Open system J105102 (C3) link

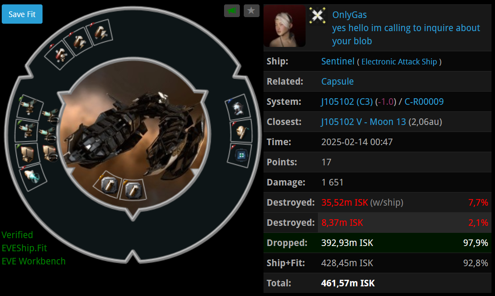tap(347, 102)
